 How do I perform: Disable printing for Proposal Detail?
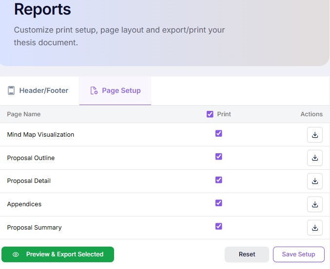[x=219, y=180]
